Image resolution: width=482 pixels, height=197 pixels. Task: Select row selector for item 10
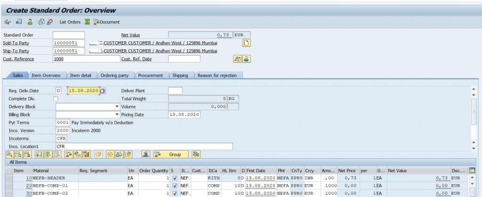(9, 178)
